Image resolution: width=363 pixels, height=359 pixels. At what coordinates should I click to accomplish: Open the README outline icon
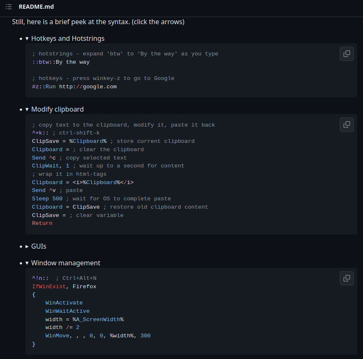click(9, 7)
